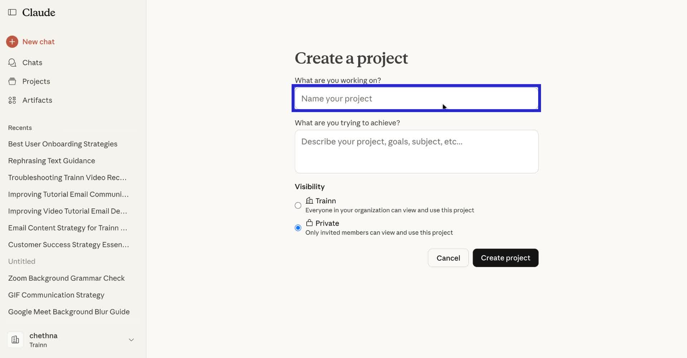Image resolution: width=687 pixels, height=358 pixels.
Task: Open the Recents section header
Action: [20, 127]
